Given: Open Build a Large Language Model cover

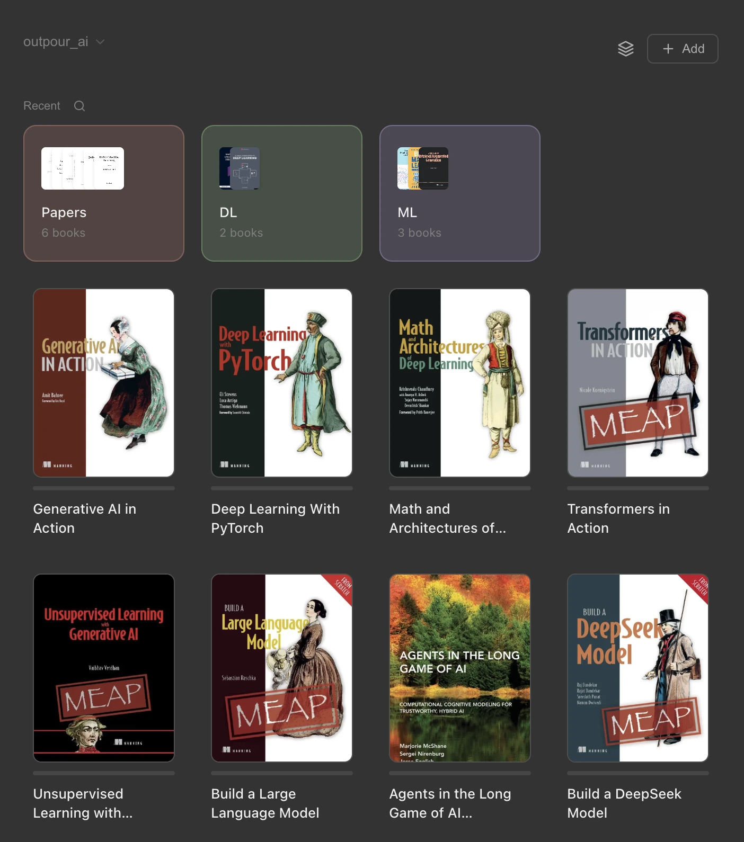Looking at the screenshot, I should (282, 668).
